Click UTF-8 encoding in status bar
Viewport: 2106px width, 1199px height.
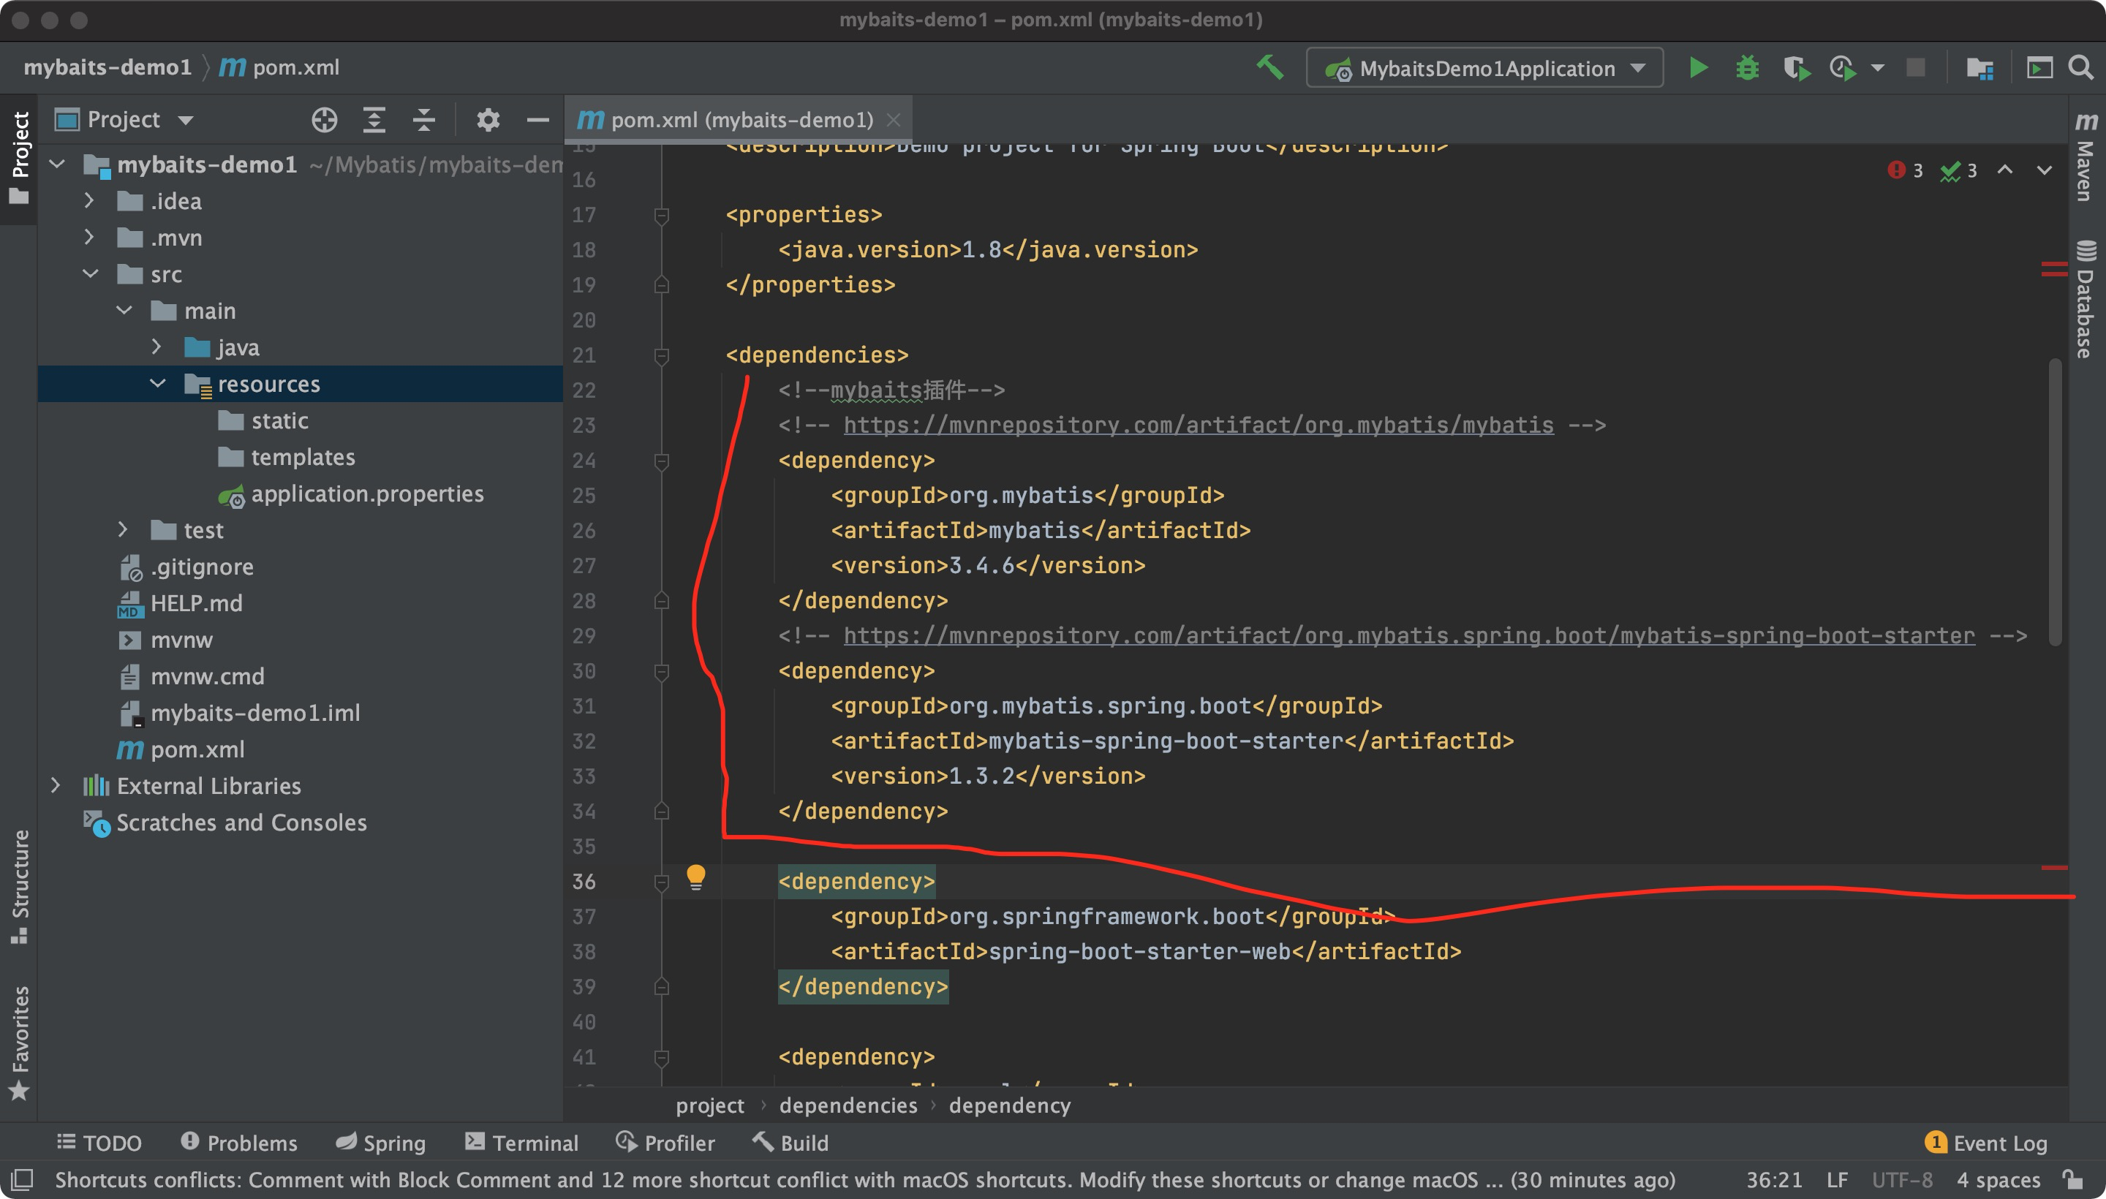[x=1902, y=1179]
